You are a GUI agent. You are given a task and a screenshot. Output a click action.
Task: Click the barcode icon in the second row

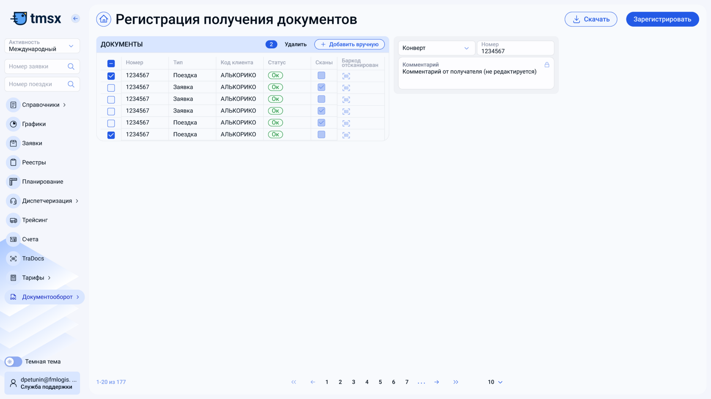pos(346,88)
